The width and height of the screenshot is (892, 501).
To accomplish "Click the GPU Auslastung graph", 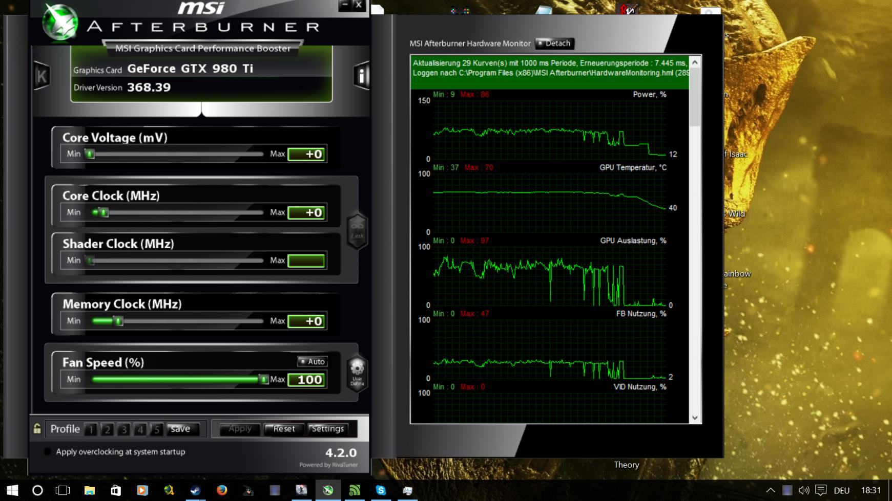I will click(549, 276).
